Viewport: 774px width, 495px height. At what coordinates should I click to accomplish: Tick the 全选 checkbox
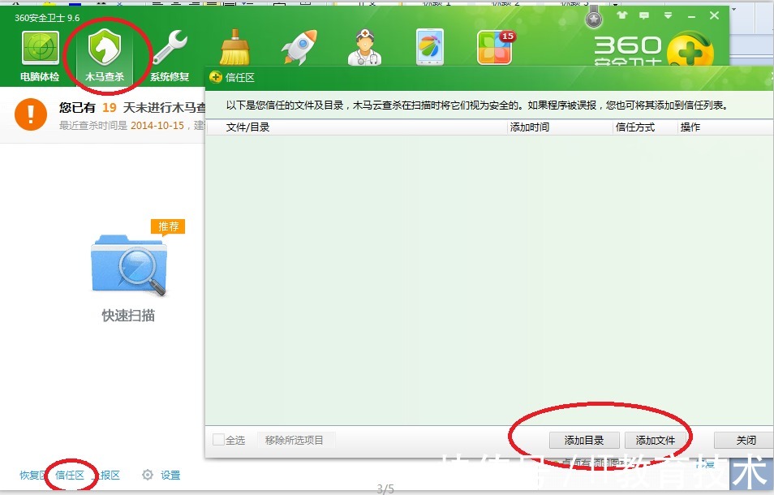click(x=218, y=440)
